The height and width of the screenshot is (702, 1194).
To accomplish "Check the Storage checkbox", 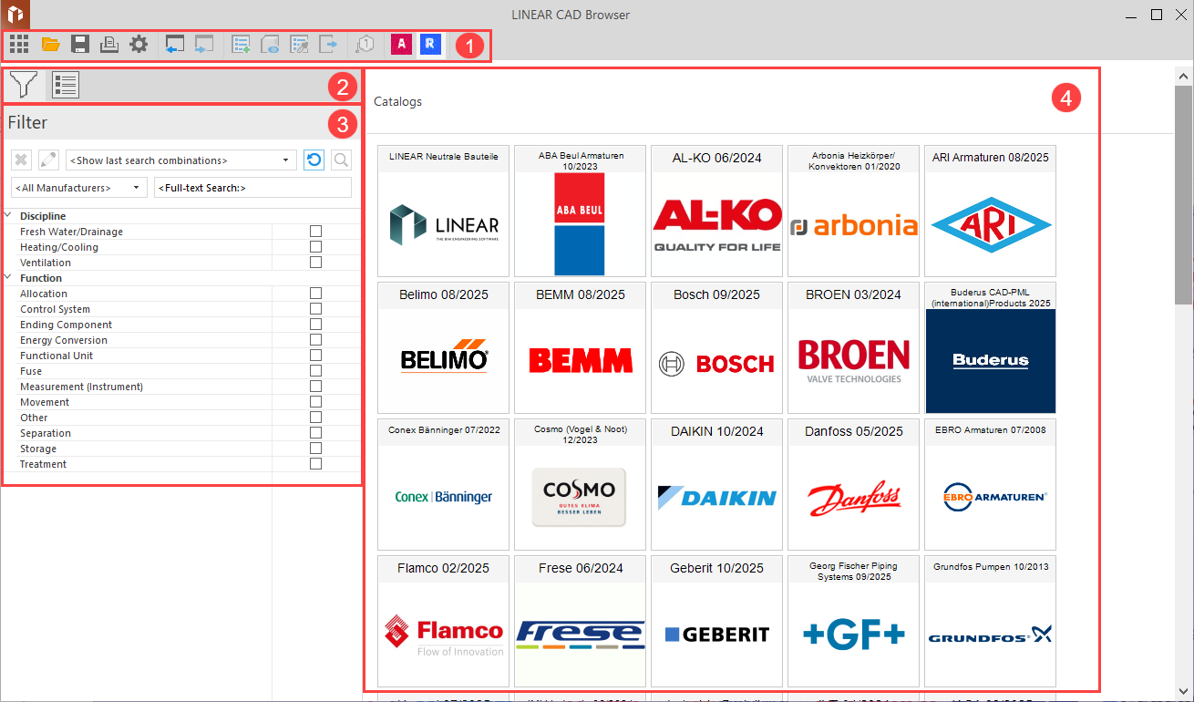I will (316, 449).
